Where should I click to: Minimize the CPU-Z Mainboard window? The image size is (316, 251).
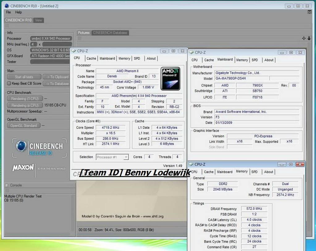(x=282, y=53)
